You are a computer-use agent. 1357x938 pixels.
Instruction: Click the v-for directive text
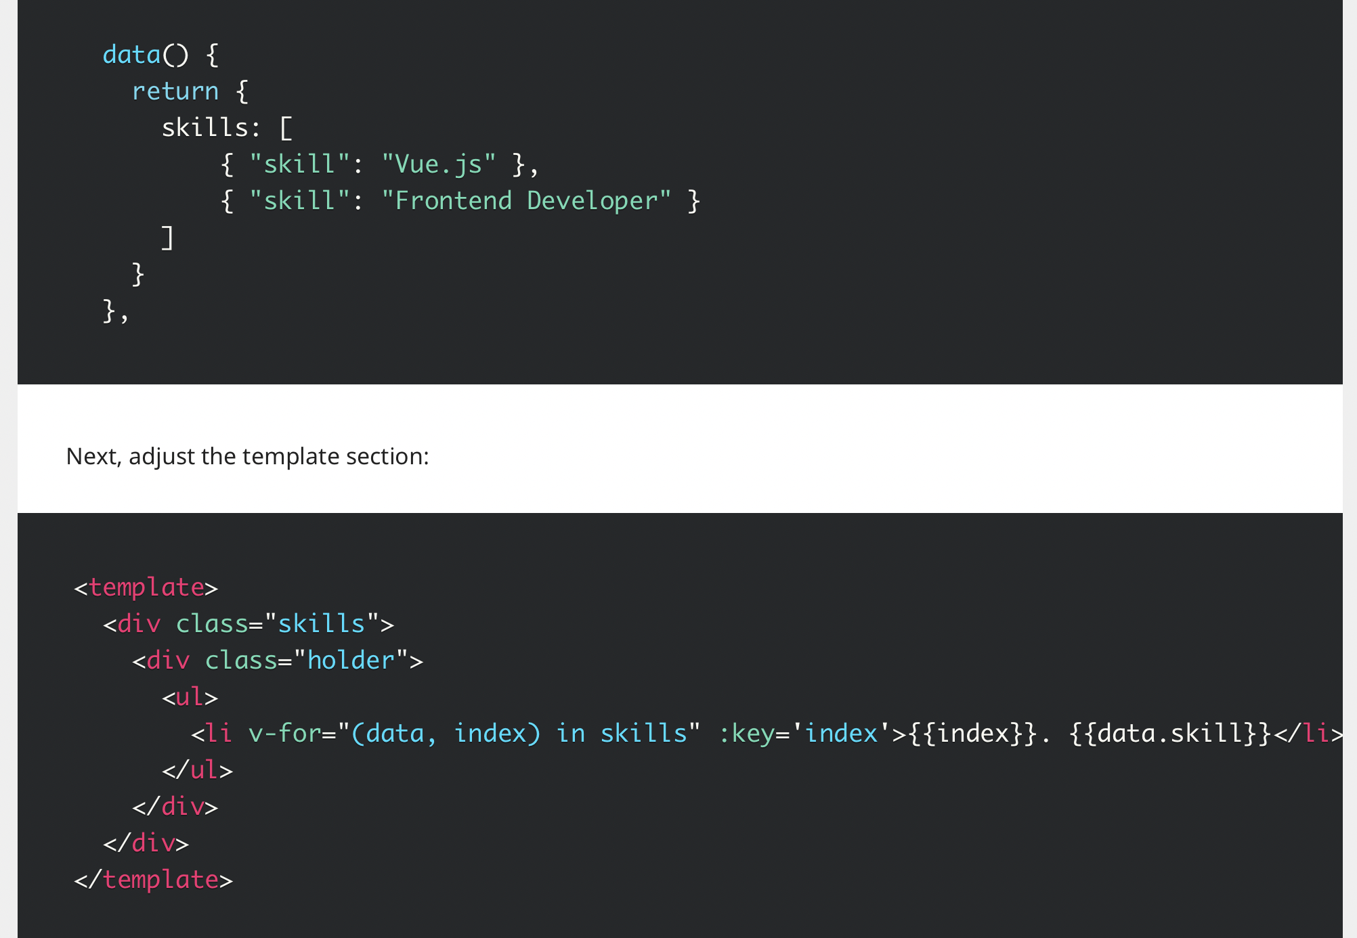click(284, 734)
